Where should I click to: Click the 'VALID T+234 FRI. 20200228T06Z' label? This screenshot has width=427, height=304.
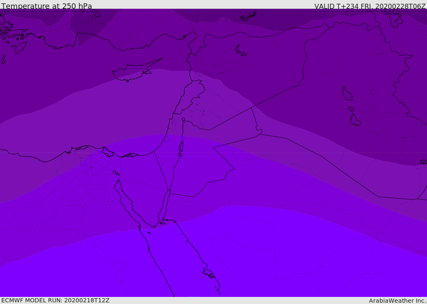(370, 6)
